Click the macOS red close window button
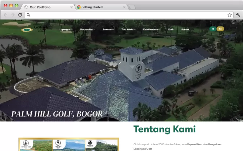This screenshot has height=151, width=243. pos(5,5)
